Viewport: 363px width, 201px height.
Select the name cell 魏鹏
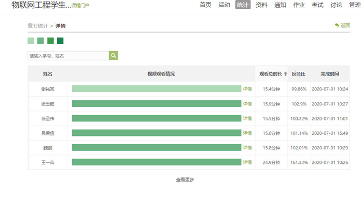[48, 148]
